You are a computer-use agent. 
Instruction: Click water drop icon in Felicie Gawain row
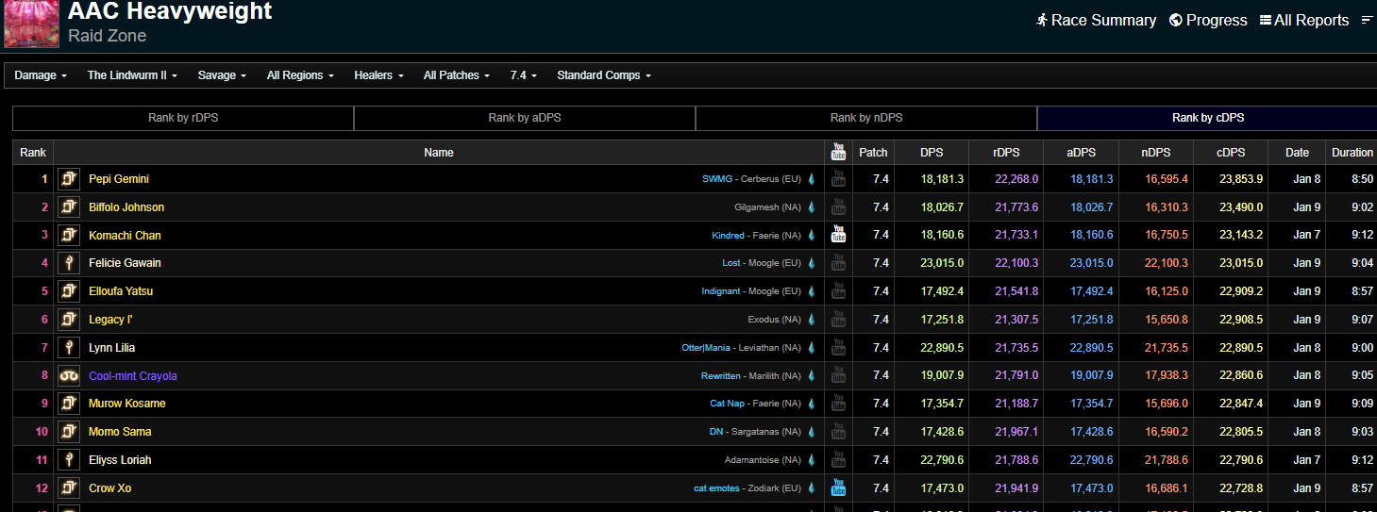pos(812,263)
